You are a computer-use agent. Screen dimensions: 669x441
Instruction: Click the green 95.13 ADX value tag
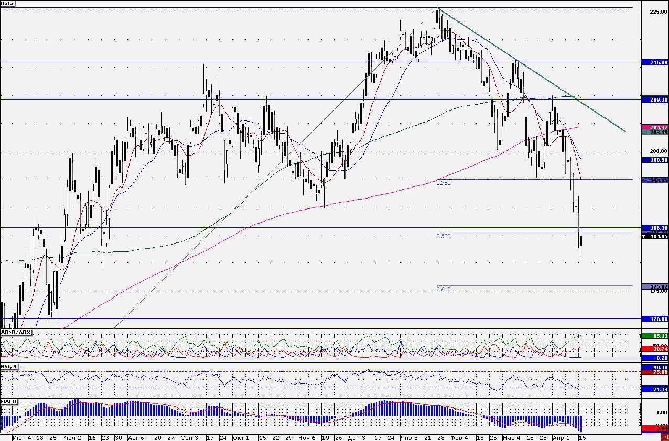(x=655, y=336)
